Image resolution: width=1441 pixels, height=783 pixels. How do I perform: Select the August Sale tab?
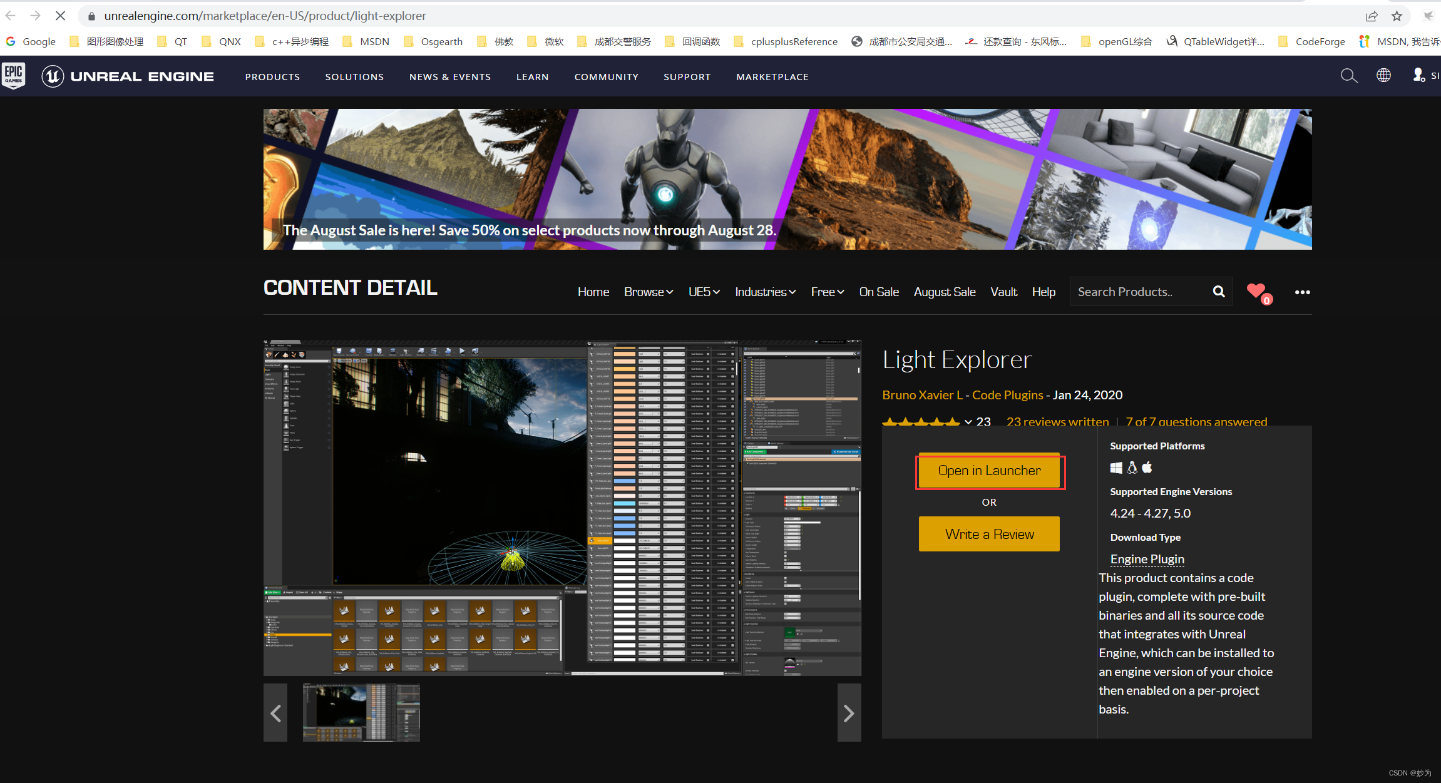943,292
